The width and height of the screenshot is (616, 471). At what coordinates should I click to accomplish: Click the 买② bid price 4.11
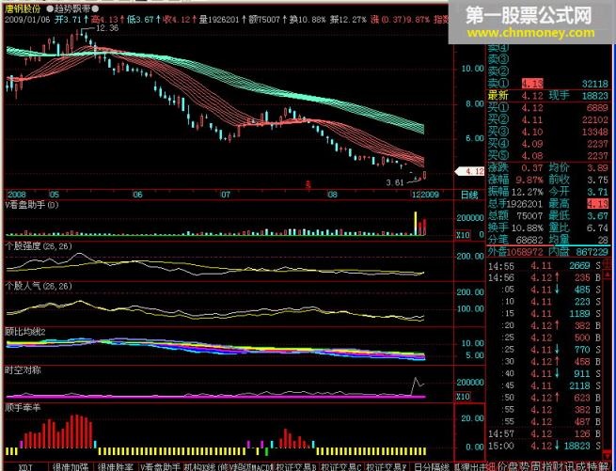point(532,119)
